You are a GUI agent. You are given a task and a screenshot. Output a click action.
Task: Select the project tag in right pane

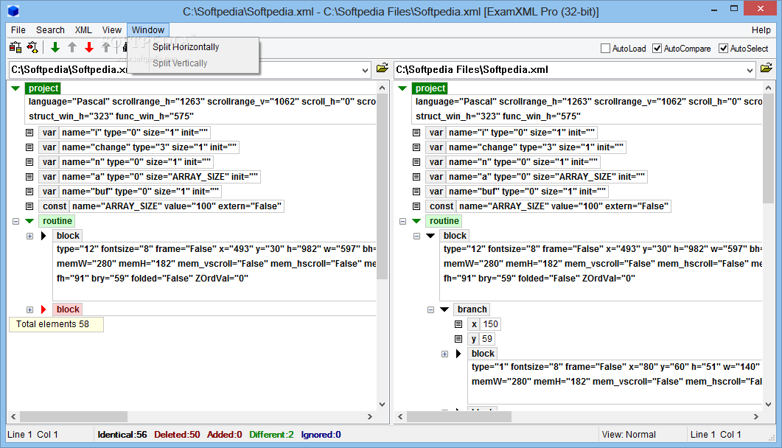pyautogui.click(x=430, y=88)
